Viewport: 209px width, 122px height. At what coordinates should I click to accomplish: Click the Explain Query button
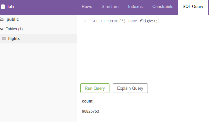[x=130, y=88]
